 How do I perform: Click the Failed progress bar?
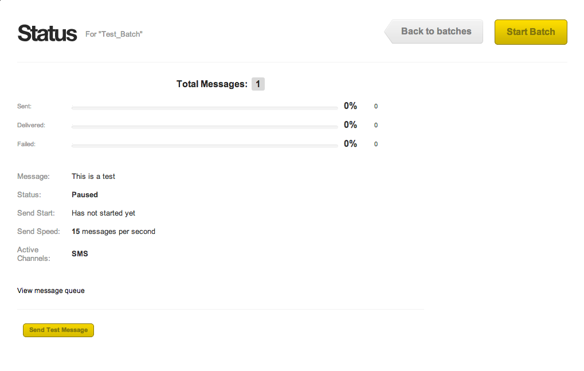tap(204, 146)
